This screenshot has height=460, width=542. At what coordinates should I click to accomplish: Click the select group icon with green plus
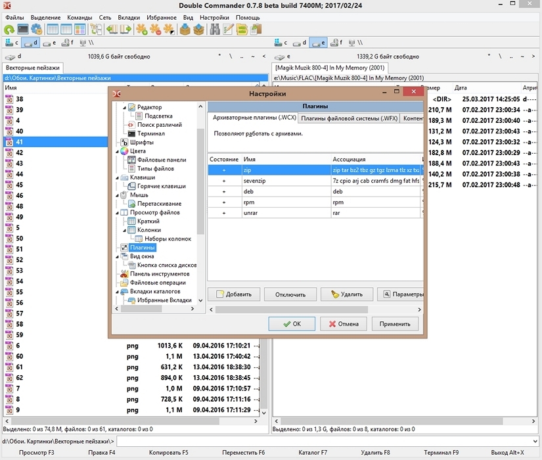[x=141, y=30]
